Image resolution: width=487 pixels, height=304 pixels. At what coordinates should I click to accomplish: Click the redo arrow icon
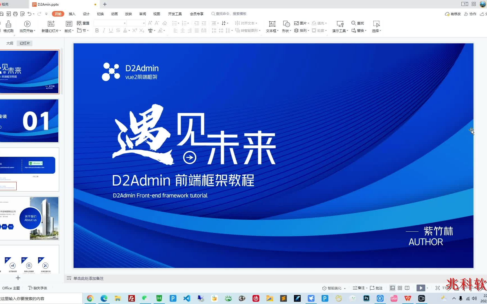click(39, 14)
